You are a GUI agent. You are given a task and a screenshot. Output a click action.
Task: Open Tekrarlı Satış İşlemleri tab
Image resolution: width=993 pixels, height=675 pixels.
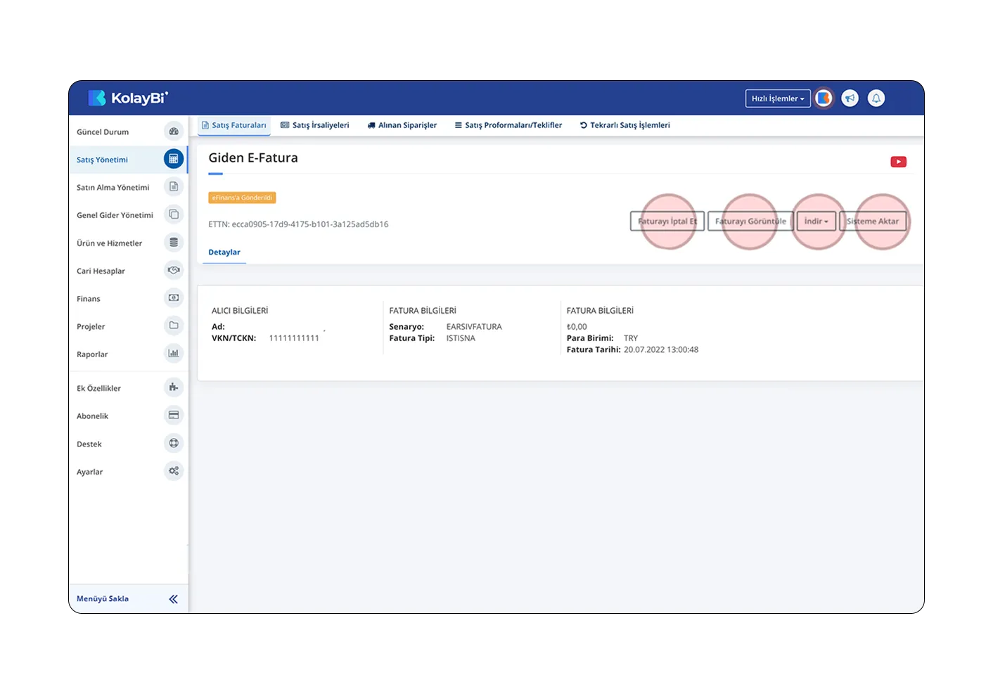(625, 125)
